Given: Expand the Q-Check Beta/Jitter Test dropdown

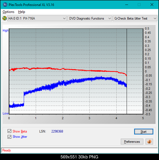Looking at the screenshot, I should tap(135, 19).
